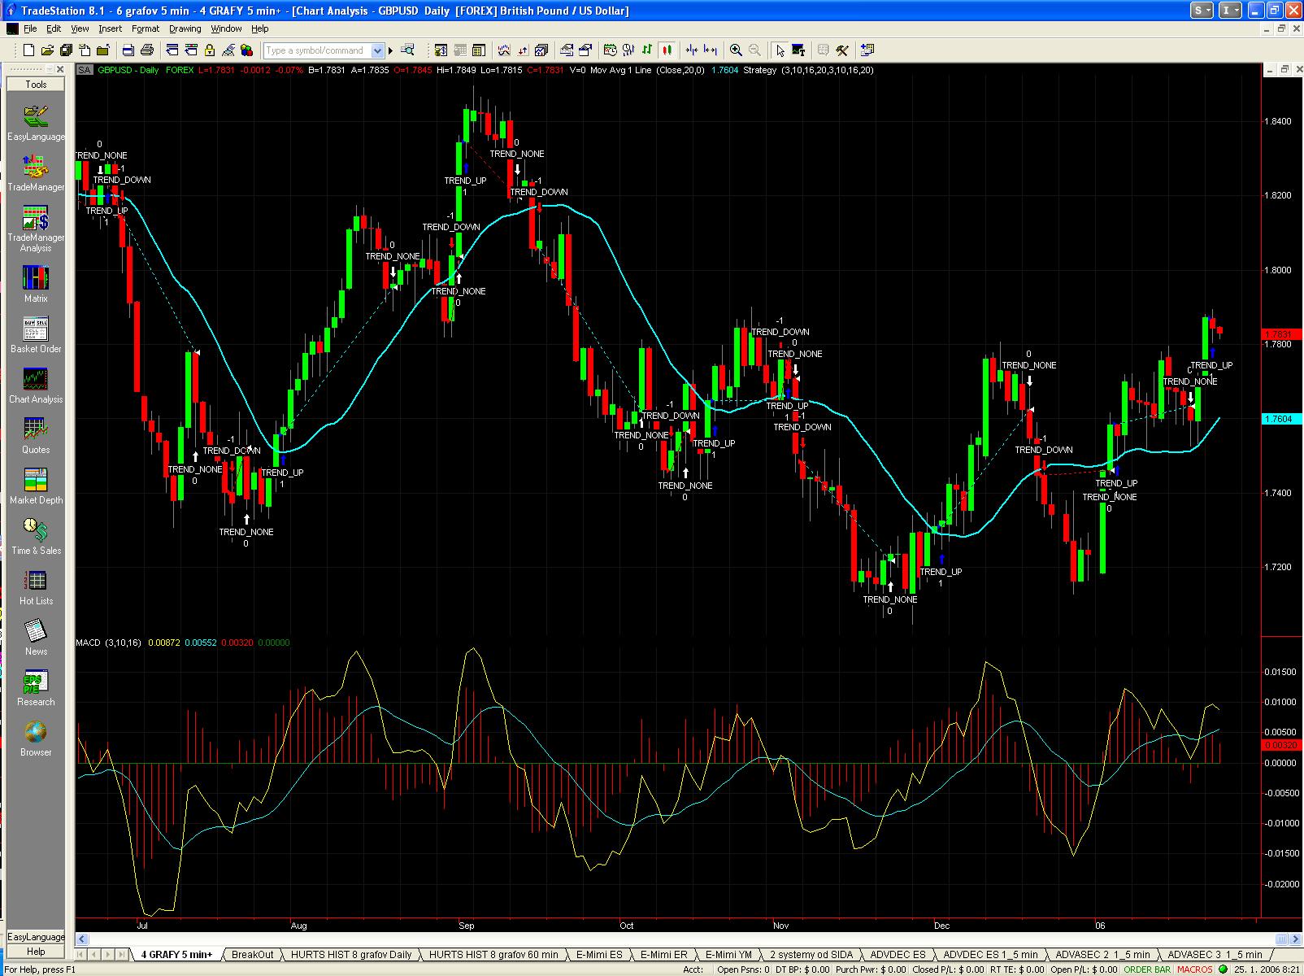Click the Tools header button in sidebar

tap(36, 85)
